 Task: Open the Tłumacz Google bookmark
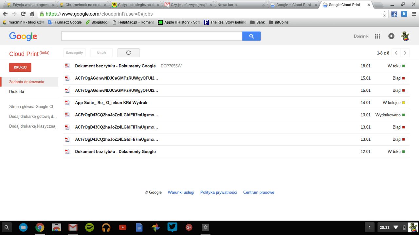pos(65,22)
